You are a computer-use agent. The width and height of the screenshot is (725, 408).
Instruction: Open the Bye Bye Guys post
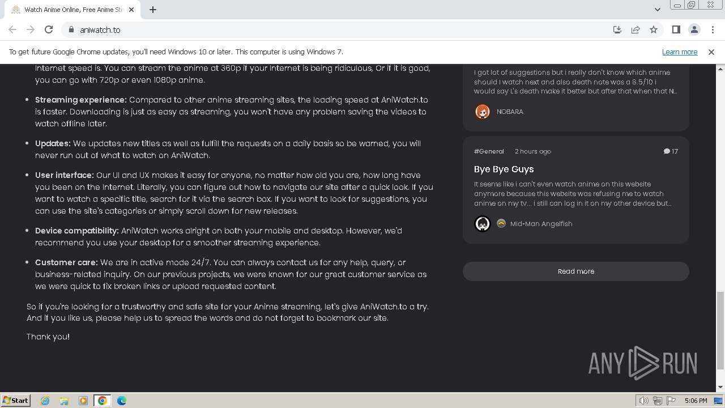504,169
